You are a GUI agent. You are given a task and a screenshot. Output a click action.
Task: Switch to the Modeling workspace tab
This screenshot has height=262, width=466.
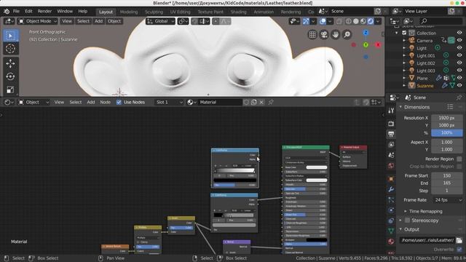coord(129,12)
